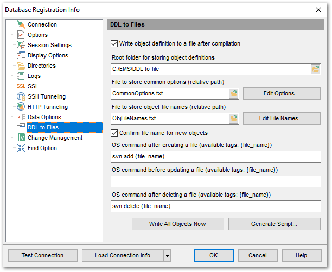
Task: Click the svn add command field
Action: pos(216,157)
